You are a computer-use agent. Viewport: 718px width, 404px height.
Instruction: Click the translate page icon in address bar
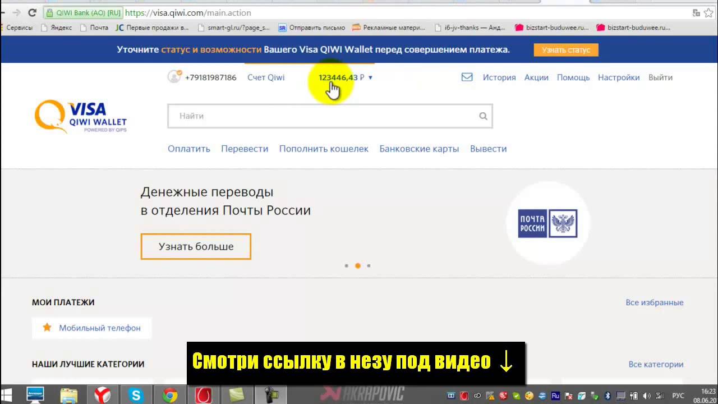[696, 12]
